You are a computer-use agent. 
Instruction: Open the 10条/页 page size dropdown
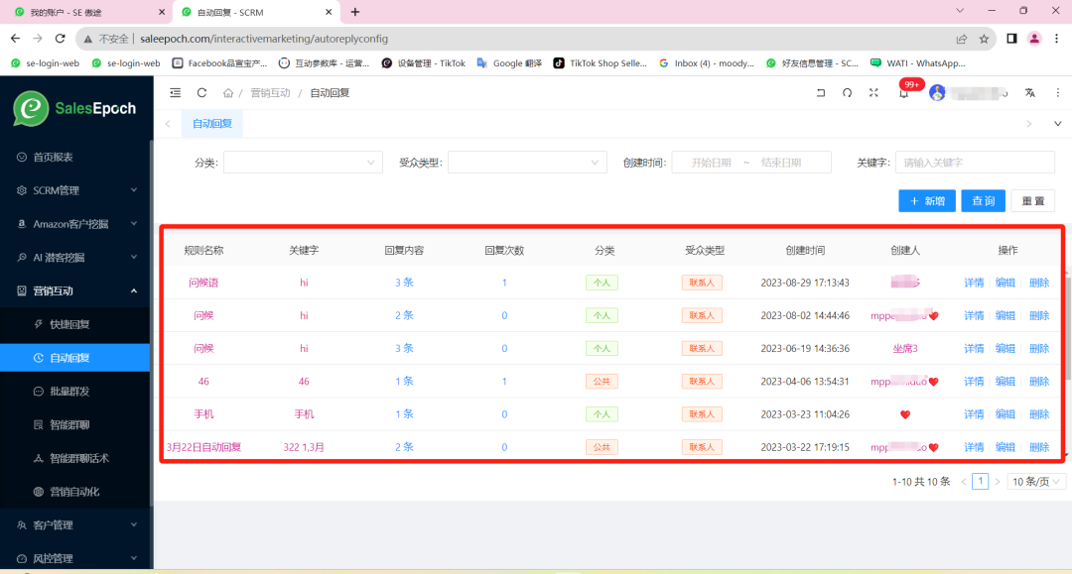coord(1036,482)
